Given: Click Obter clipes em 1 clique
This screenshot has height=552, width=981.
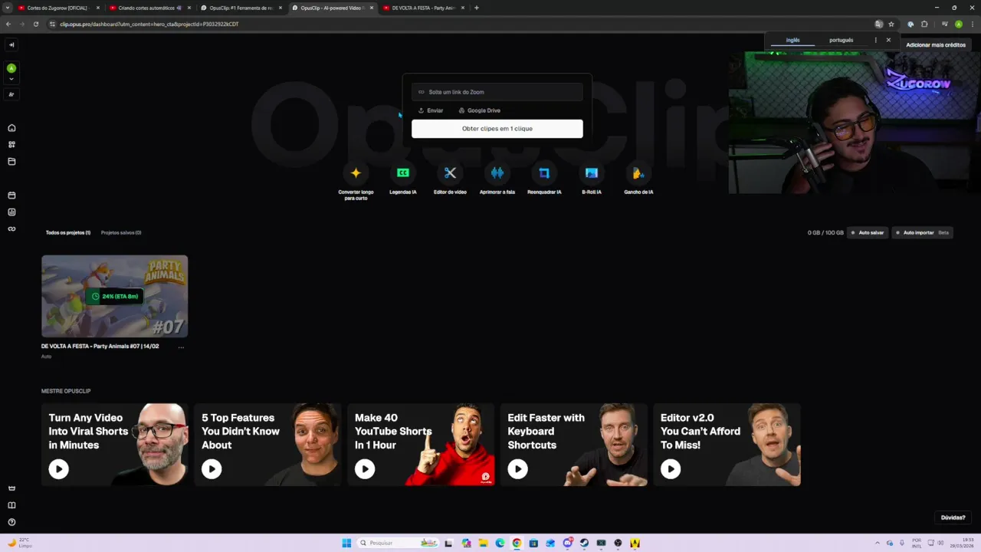Looking at the screenshot, I should [497, 129].
